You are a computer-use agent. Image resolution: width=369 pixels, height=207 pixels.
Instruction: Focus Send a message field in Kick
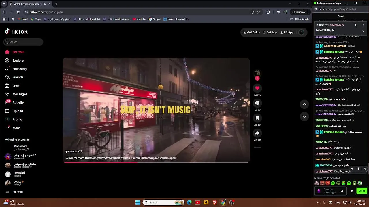330,191
